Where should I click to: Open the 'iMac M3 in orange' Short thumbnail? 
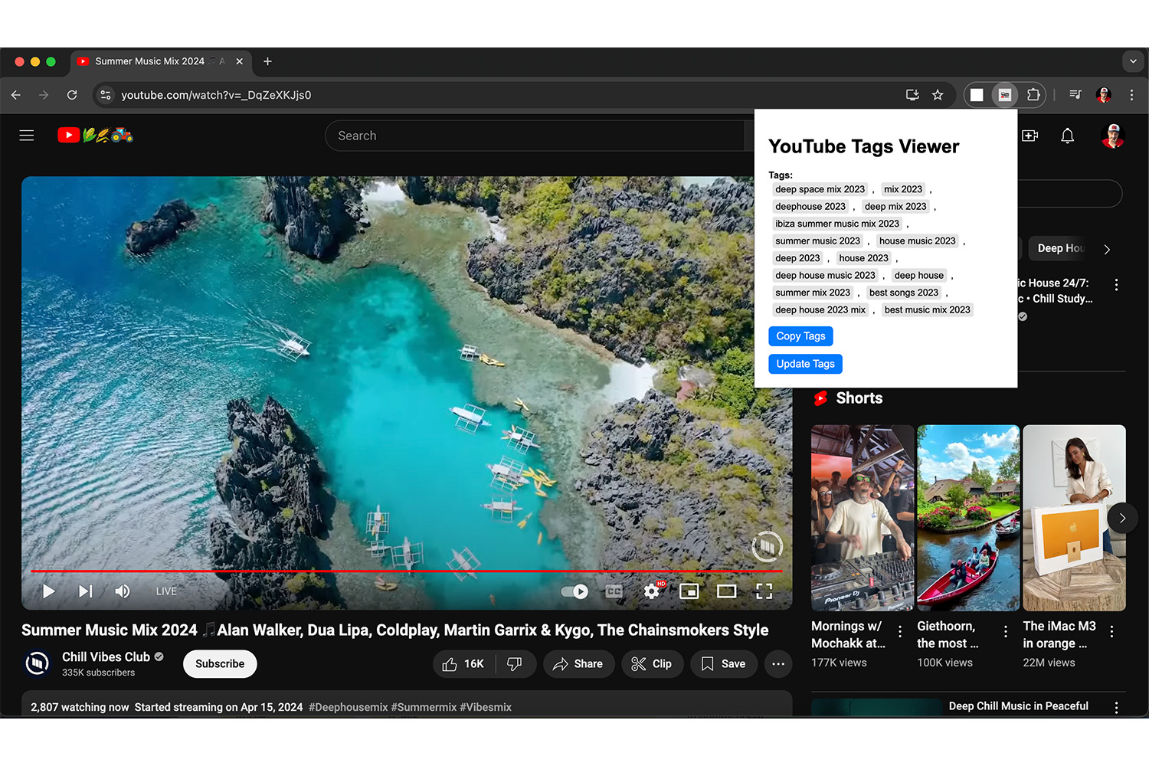pos(1074,518)
